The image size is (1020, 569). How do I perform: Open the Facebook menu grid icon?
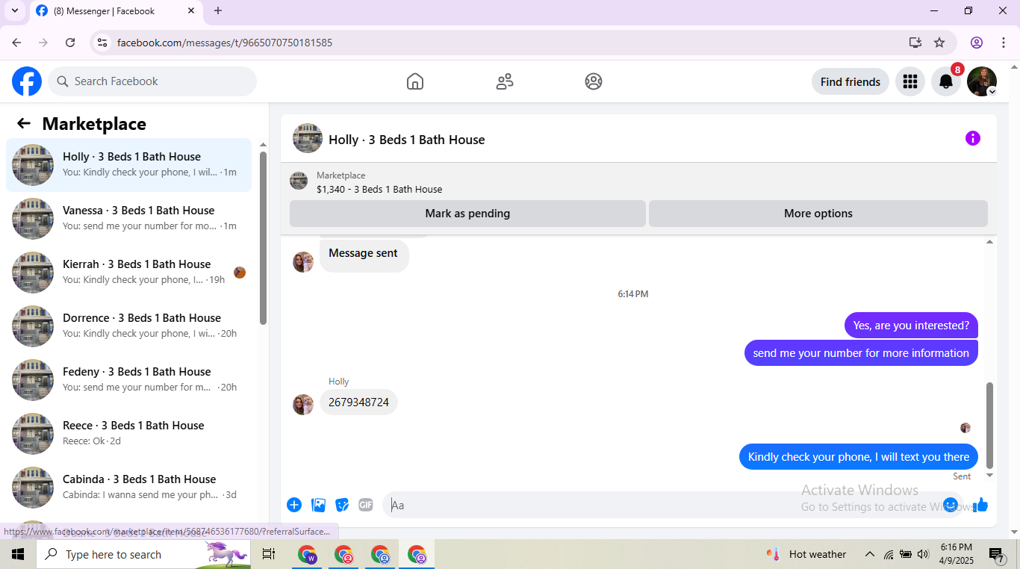click(909, 81)
